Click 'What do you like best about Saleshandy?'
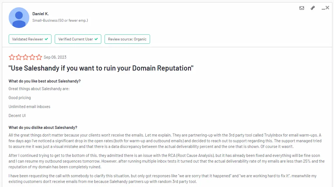Image resolution: width=334 pixels, height=187 pixels. point(45,81)
